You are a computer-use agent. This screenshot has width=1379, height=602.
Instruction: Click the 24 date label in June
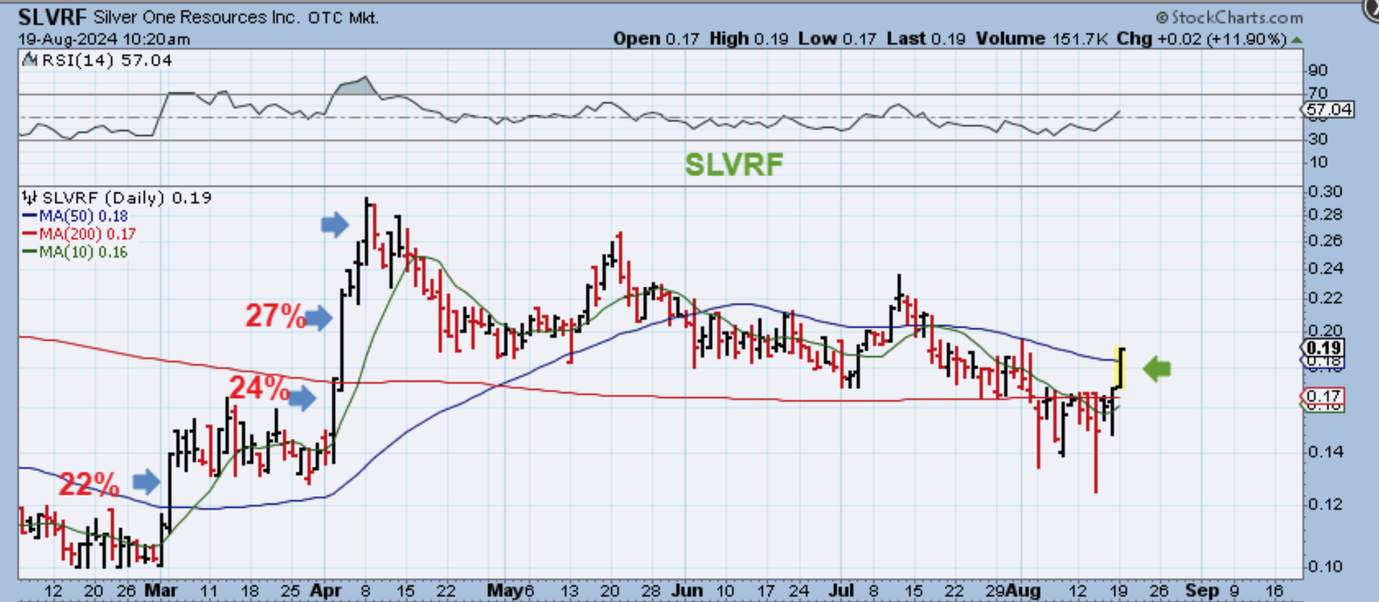[798, 590]
